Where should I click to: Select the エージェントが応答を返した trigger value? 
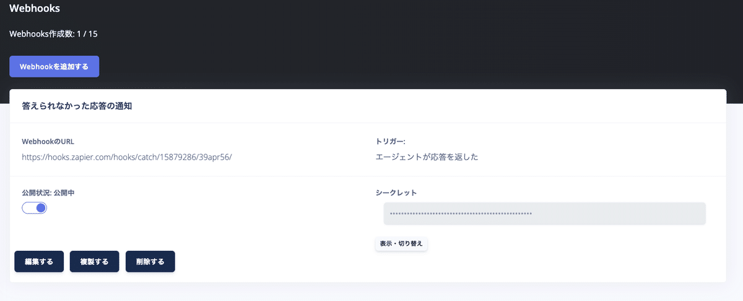[427, 157]
